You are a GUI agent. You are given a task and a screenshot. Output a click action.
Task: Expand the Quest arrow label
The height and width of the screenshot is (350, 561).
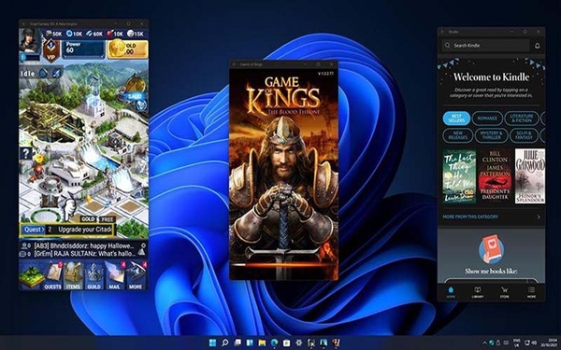[x=34, y=230]
